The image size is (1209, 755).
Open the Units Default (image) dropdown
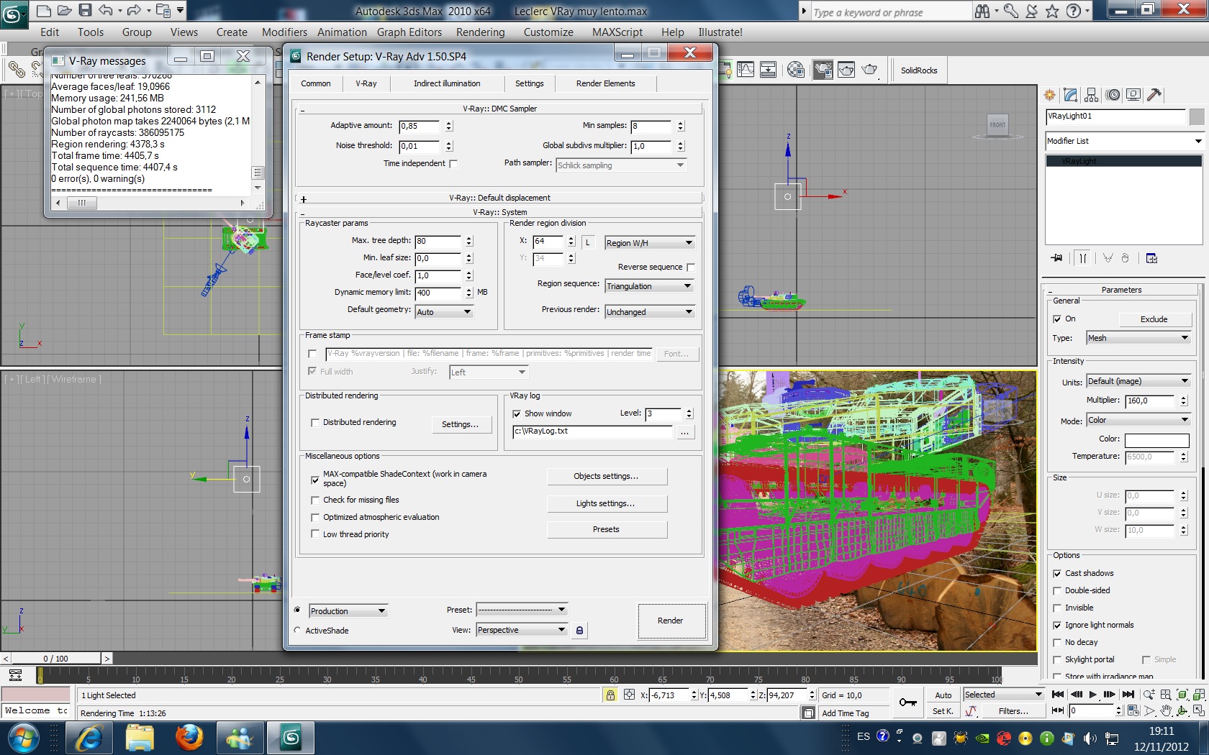(x=1138, y=381)
